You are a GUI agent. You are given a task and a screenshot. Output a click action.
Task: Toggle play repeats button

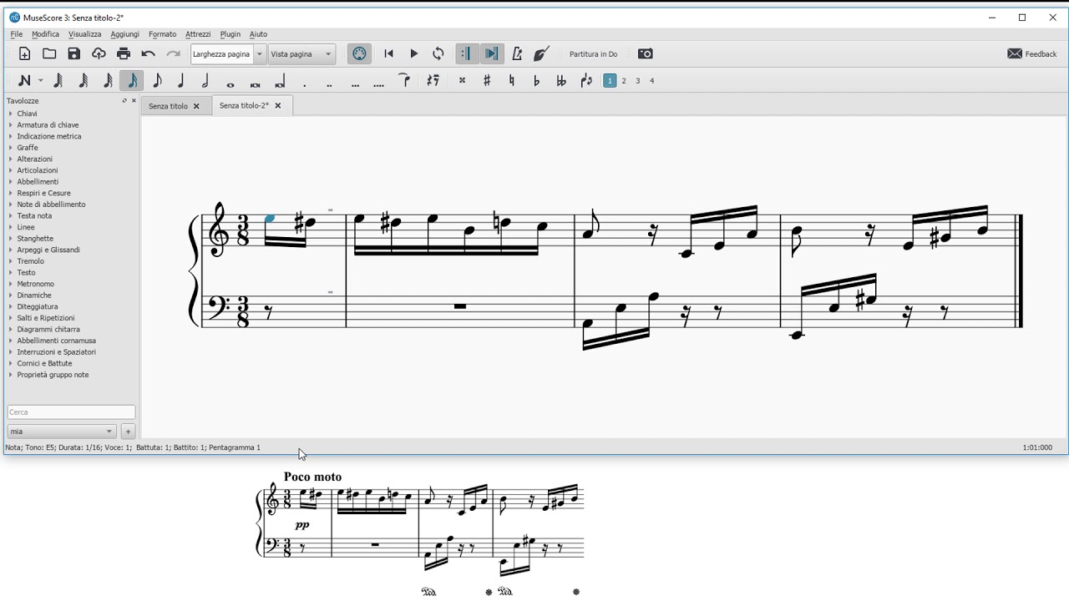point(466,53)
